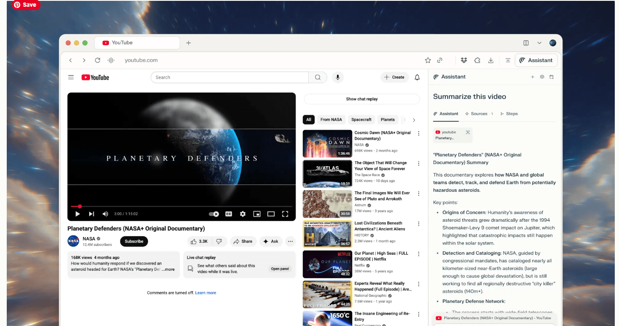Screen dimensions: 619x326
Task: Switch to the Sources tab in Assistant
Action: tap(479, 114)
